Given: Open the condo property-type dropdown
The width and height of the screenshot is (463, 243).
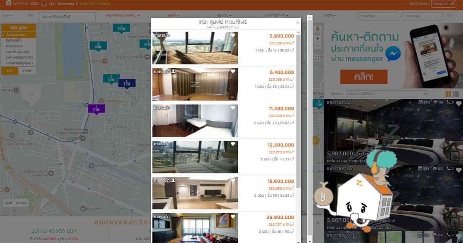Looking at the screenshot, I should pos(173,16).
